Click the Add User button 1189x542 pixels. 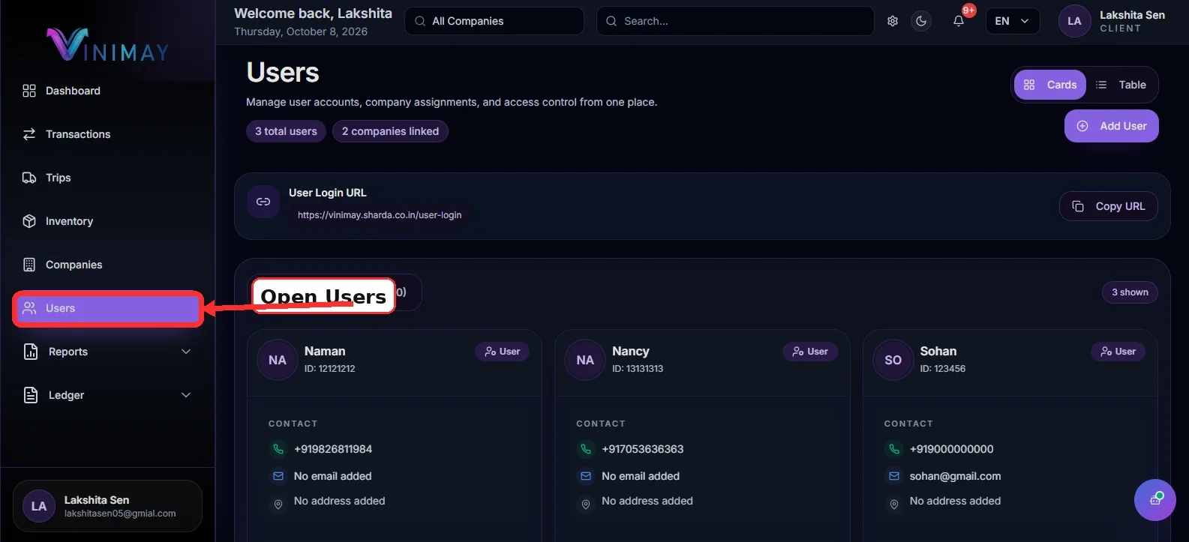click(1111, 126)
